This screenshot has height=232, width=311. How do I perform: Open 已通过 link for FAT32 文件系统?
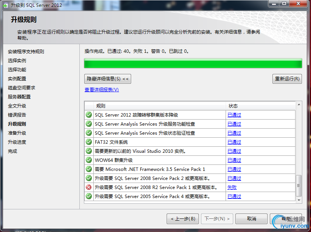[234, 142]
